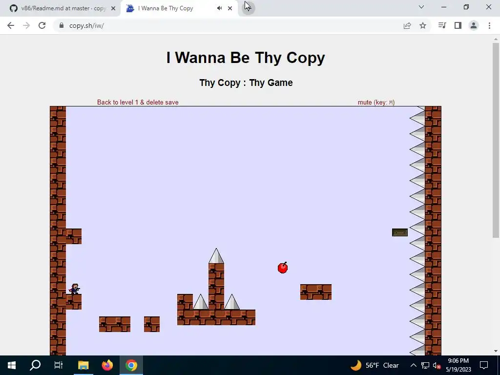Open the network status tray icon
500x375 pixels.
(425, 365)
